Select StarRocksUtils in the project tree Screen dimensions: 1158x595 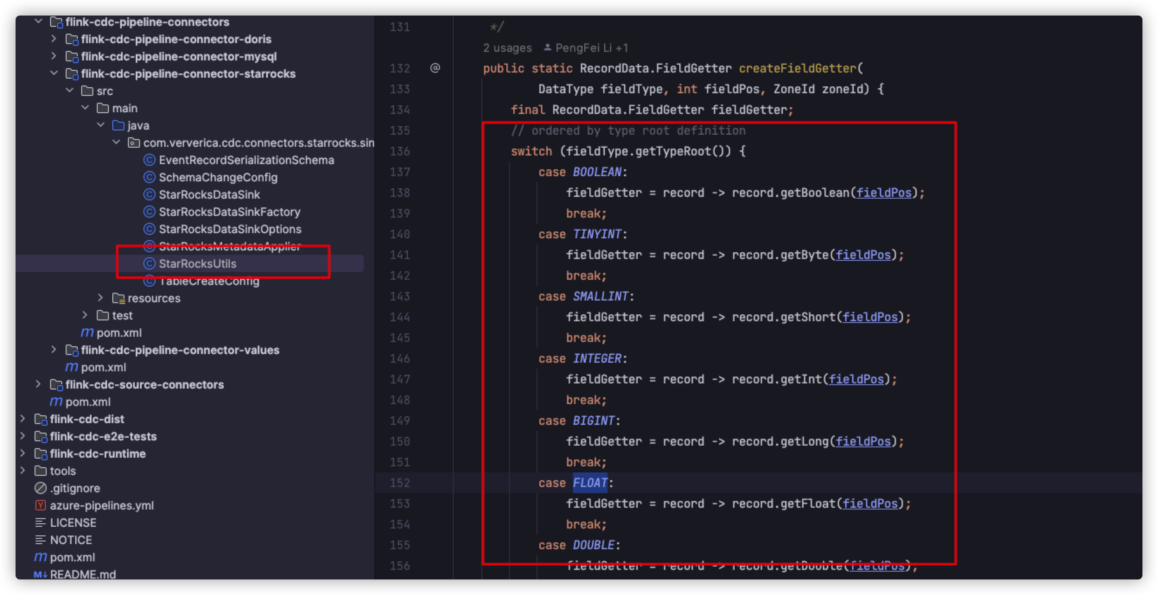click(197, 263)
